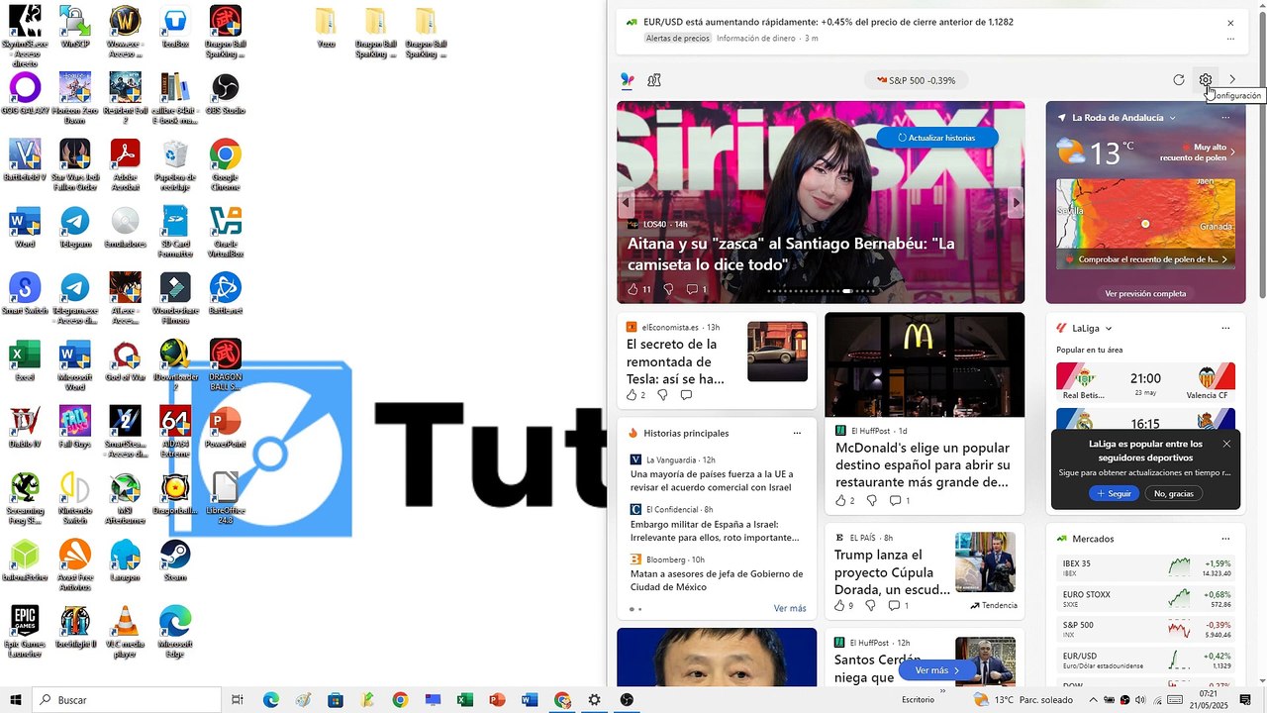Open more options on the EUR/USD alert
The image size is (1267, 713).
[x=1230, y=39]
